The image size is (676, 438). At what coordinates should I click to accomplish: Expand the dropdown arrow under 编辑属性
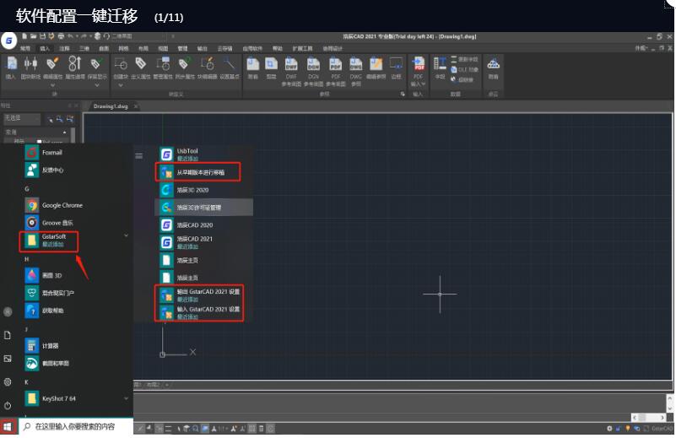point(53,85)
